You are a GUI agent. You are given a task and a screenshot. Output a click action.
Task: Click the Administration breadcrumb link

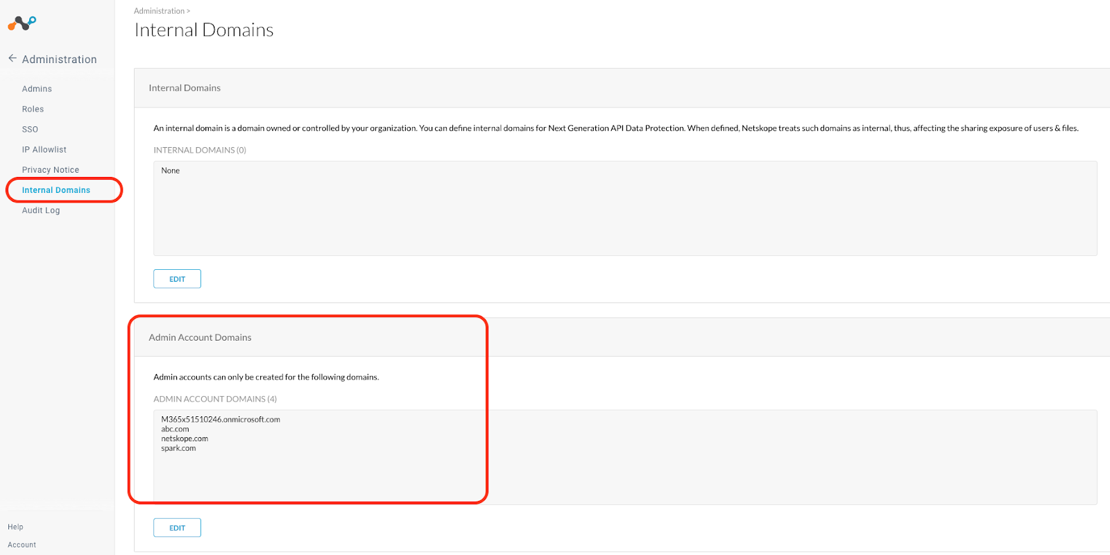(159, 11)
